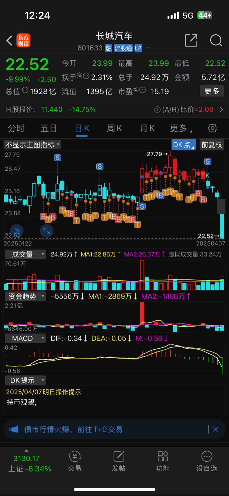Image resolution: width=229 pixels, height=496 pixels.
Task: Tap 债市行情火爆 T+0 trading link
Action: click(x=73, y=429)
